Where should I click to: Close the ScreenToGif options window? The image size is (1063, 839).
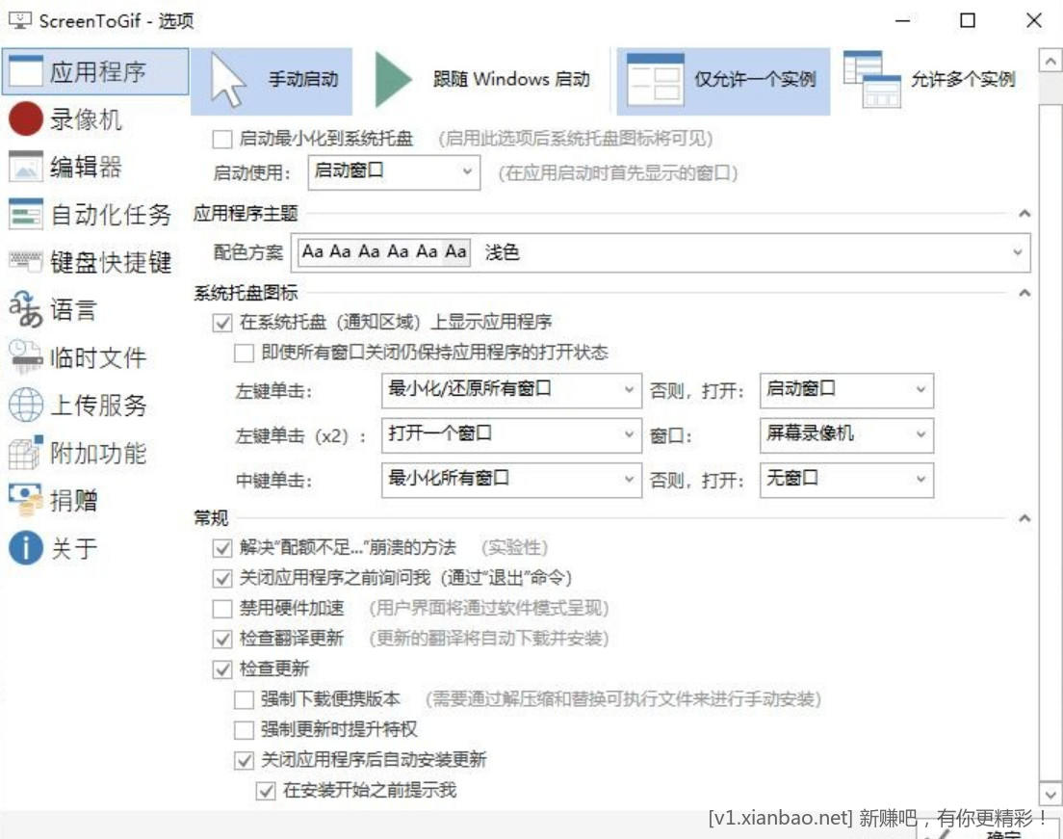point(1034,20)
